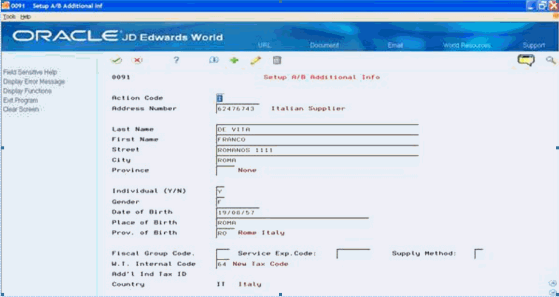Viewport: 559px width, 297px height.
Task: Open the Email header link
Action: point(395,45)
